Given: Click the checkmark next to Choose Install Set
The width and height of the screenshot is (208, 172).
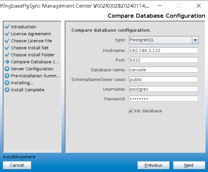Looking at the screenshot, I should point(7,48).
